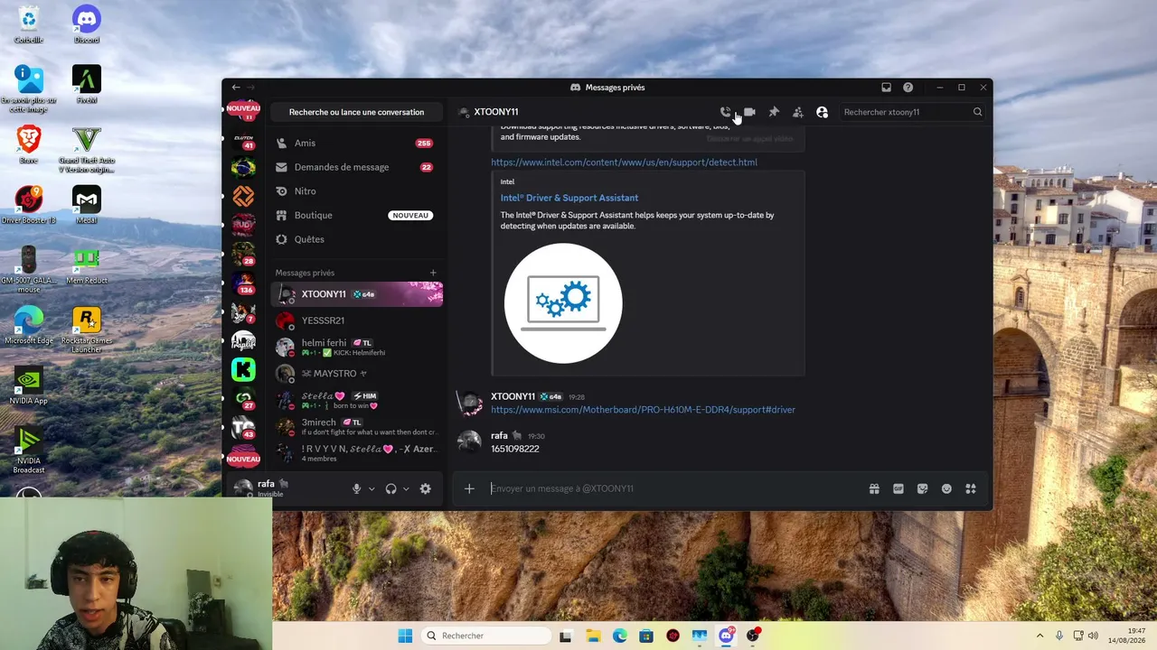Go back with the Discord back arrow
Image resolution: width=1157 pixels, height=650 pixels.
235,88
